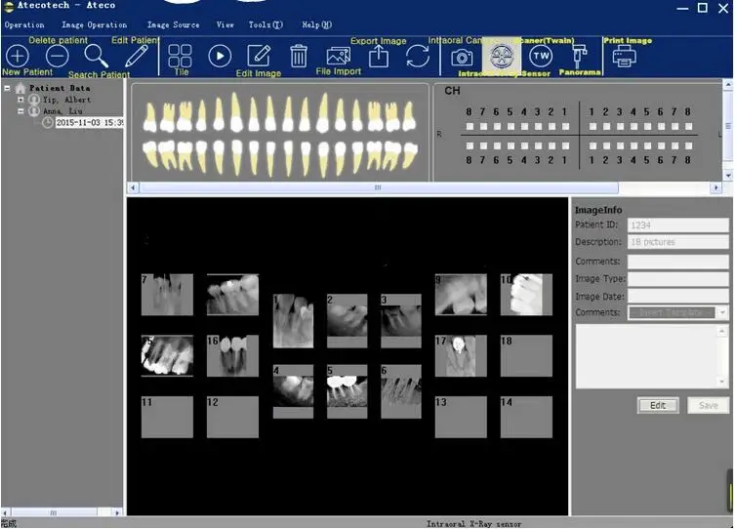Screen dimensions: 737x529
Task: Click the Export Image icon
Action: click(378, 57)
